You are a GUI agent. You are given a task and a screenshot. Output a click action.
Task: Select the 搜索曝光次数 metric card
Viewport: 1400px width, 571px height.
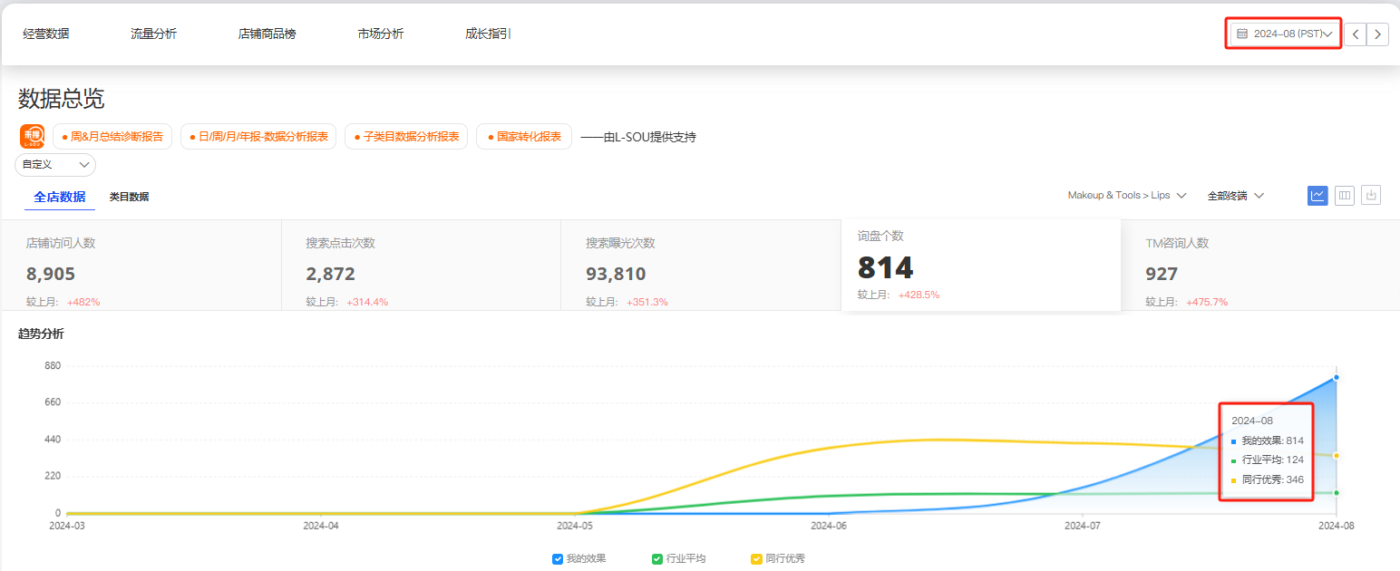700,265
